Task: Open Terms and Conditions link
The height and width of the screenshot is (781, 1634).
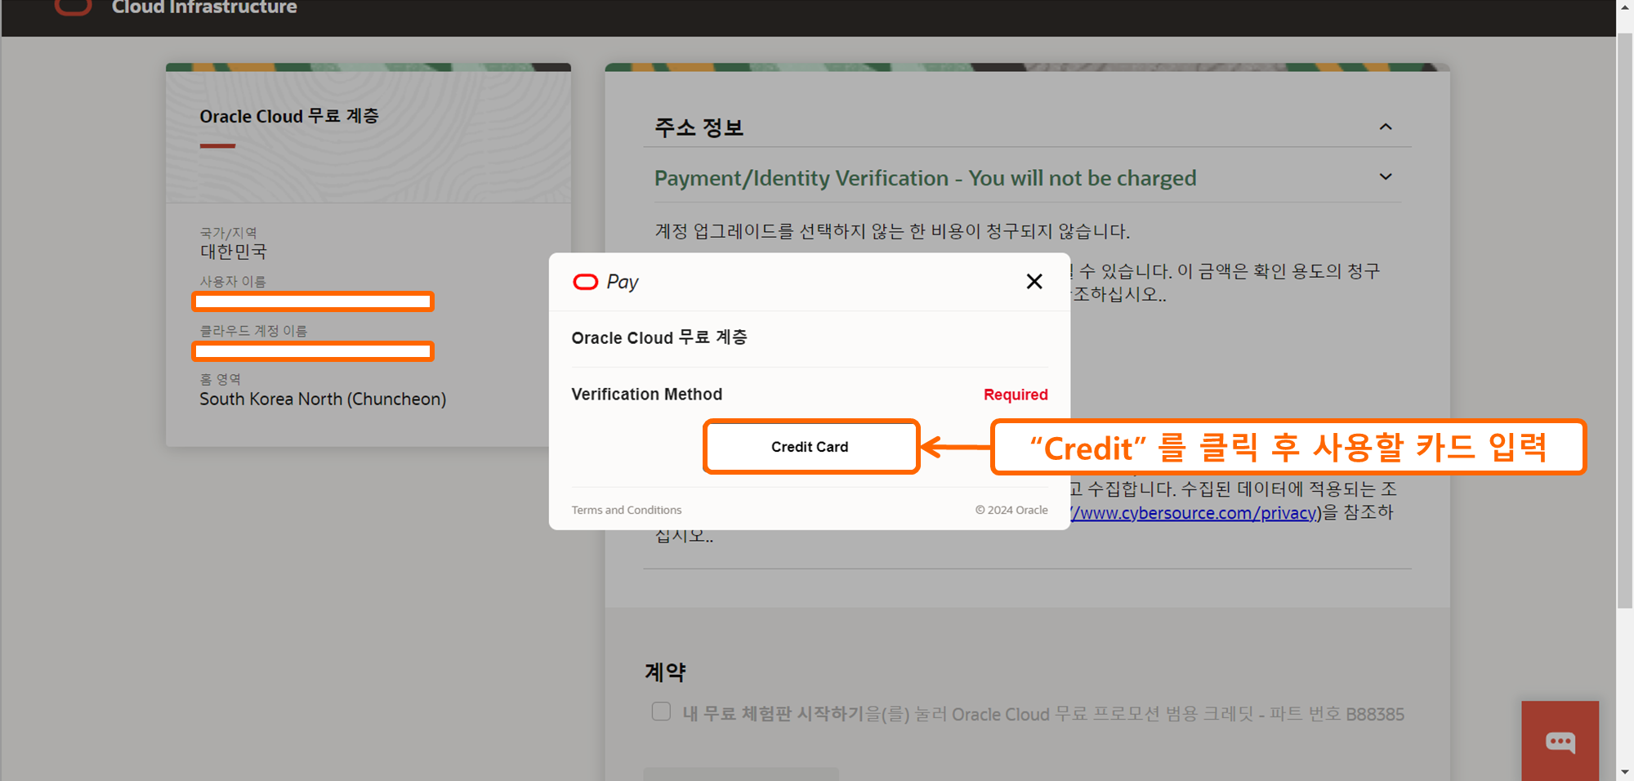Action: coord(627,510)
